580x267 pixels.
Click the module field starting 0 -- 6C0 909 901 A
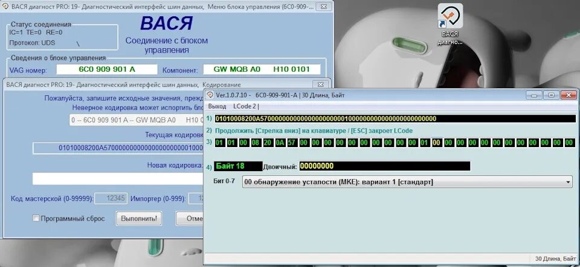pyautogui.click(x=137, y=120)
